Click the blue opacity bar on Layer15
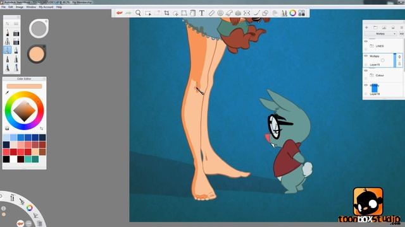 [395, 61]
